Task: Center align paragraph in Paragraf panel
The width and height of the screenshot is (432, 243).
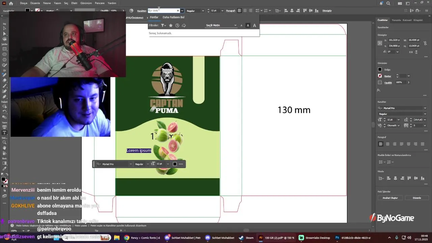Action: pyautogui.click(x=387, y=144)
